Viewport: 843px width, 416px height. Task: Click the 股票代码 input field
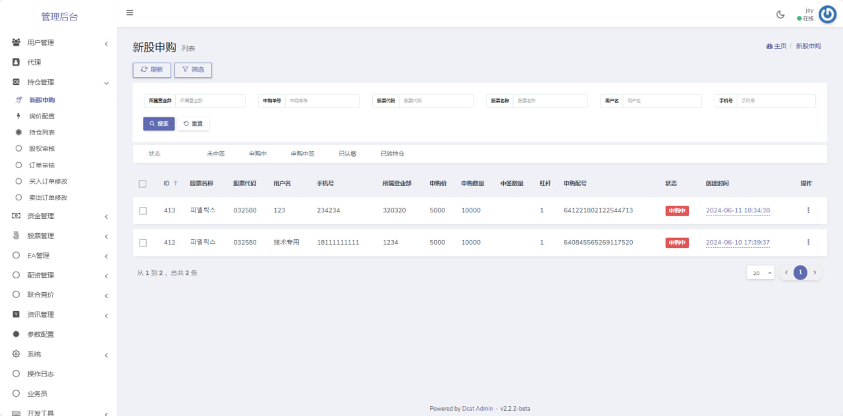click(436, 101)
